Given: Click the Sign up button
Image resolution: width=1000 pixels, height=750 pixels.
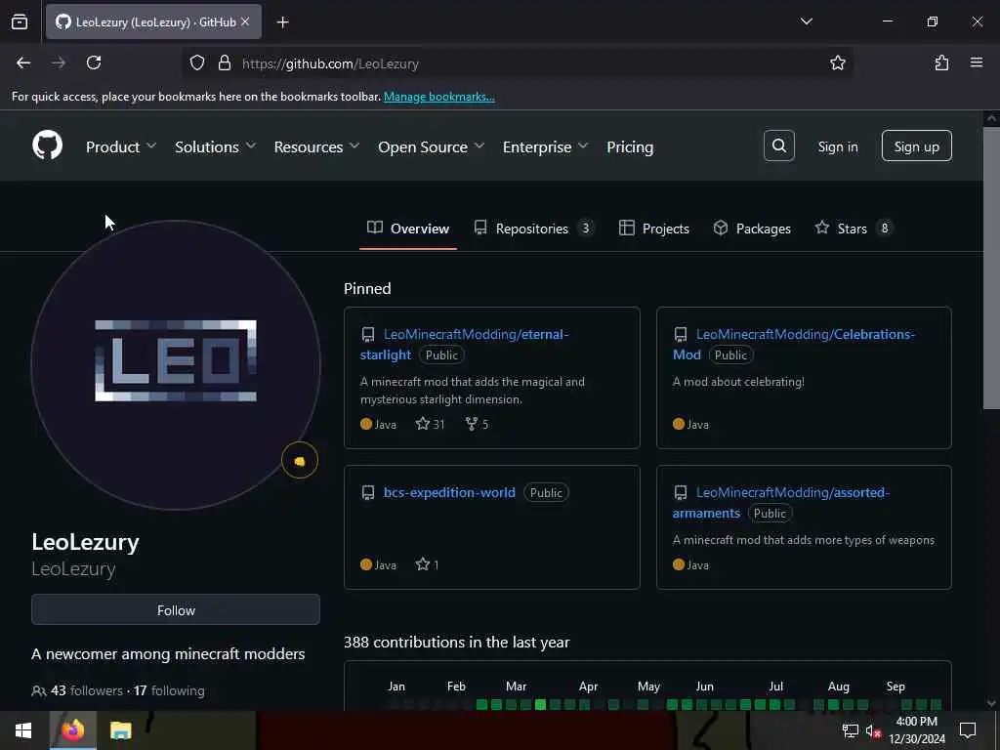Looking at the screenshot, I should 916,146.
